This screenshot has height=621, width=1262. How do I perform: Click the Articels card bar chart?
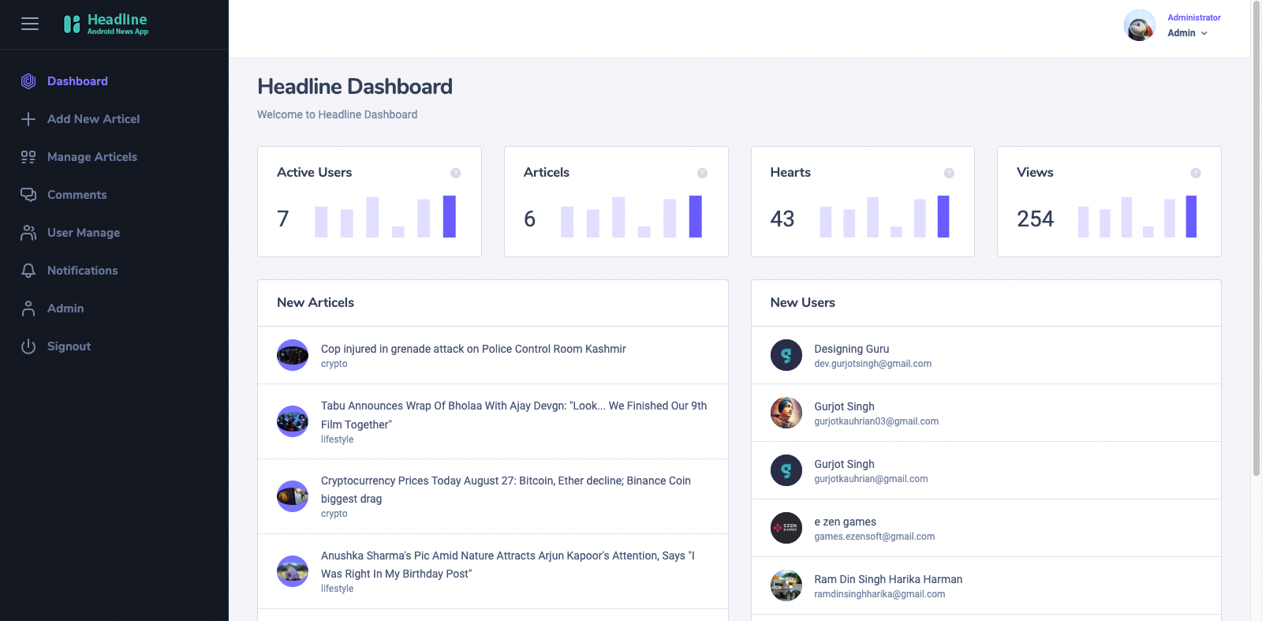point(631,216)
